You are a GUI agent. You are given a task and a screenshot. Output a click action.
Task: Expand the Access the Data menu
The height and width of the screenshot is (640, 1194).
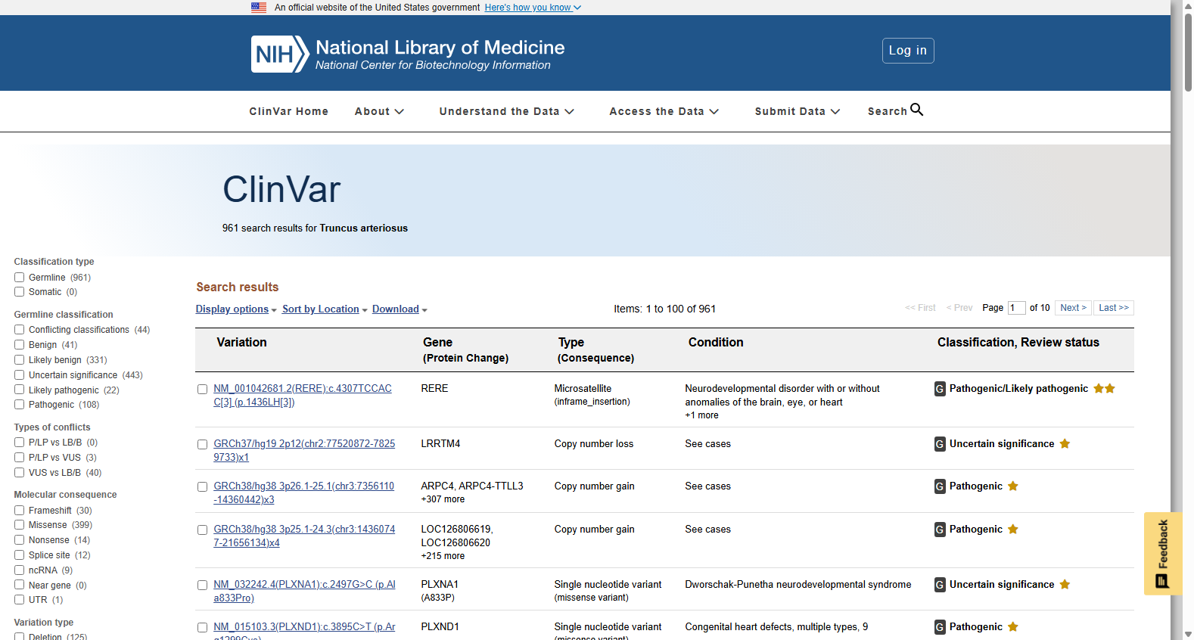click(x=664, y=111)
